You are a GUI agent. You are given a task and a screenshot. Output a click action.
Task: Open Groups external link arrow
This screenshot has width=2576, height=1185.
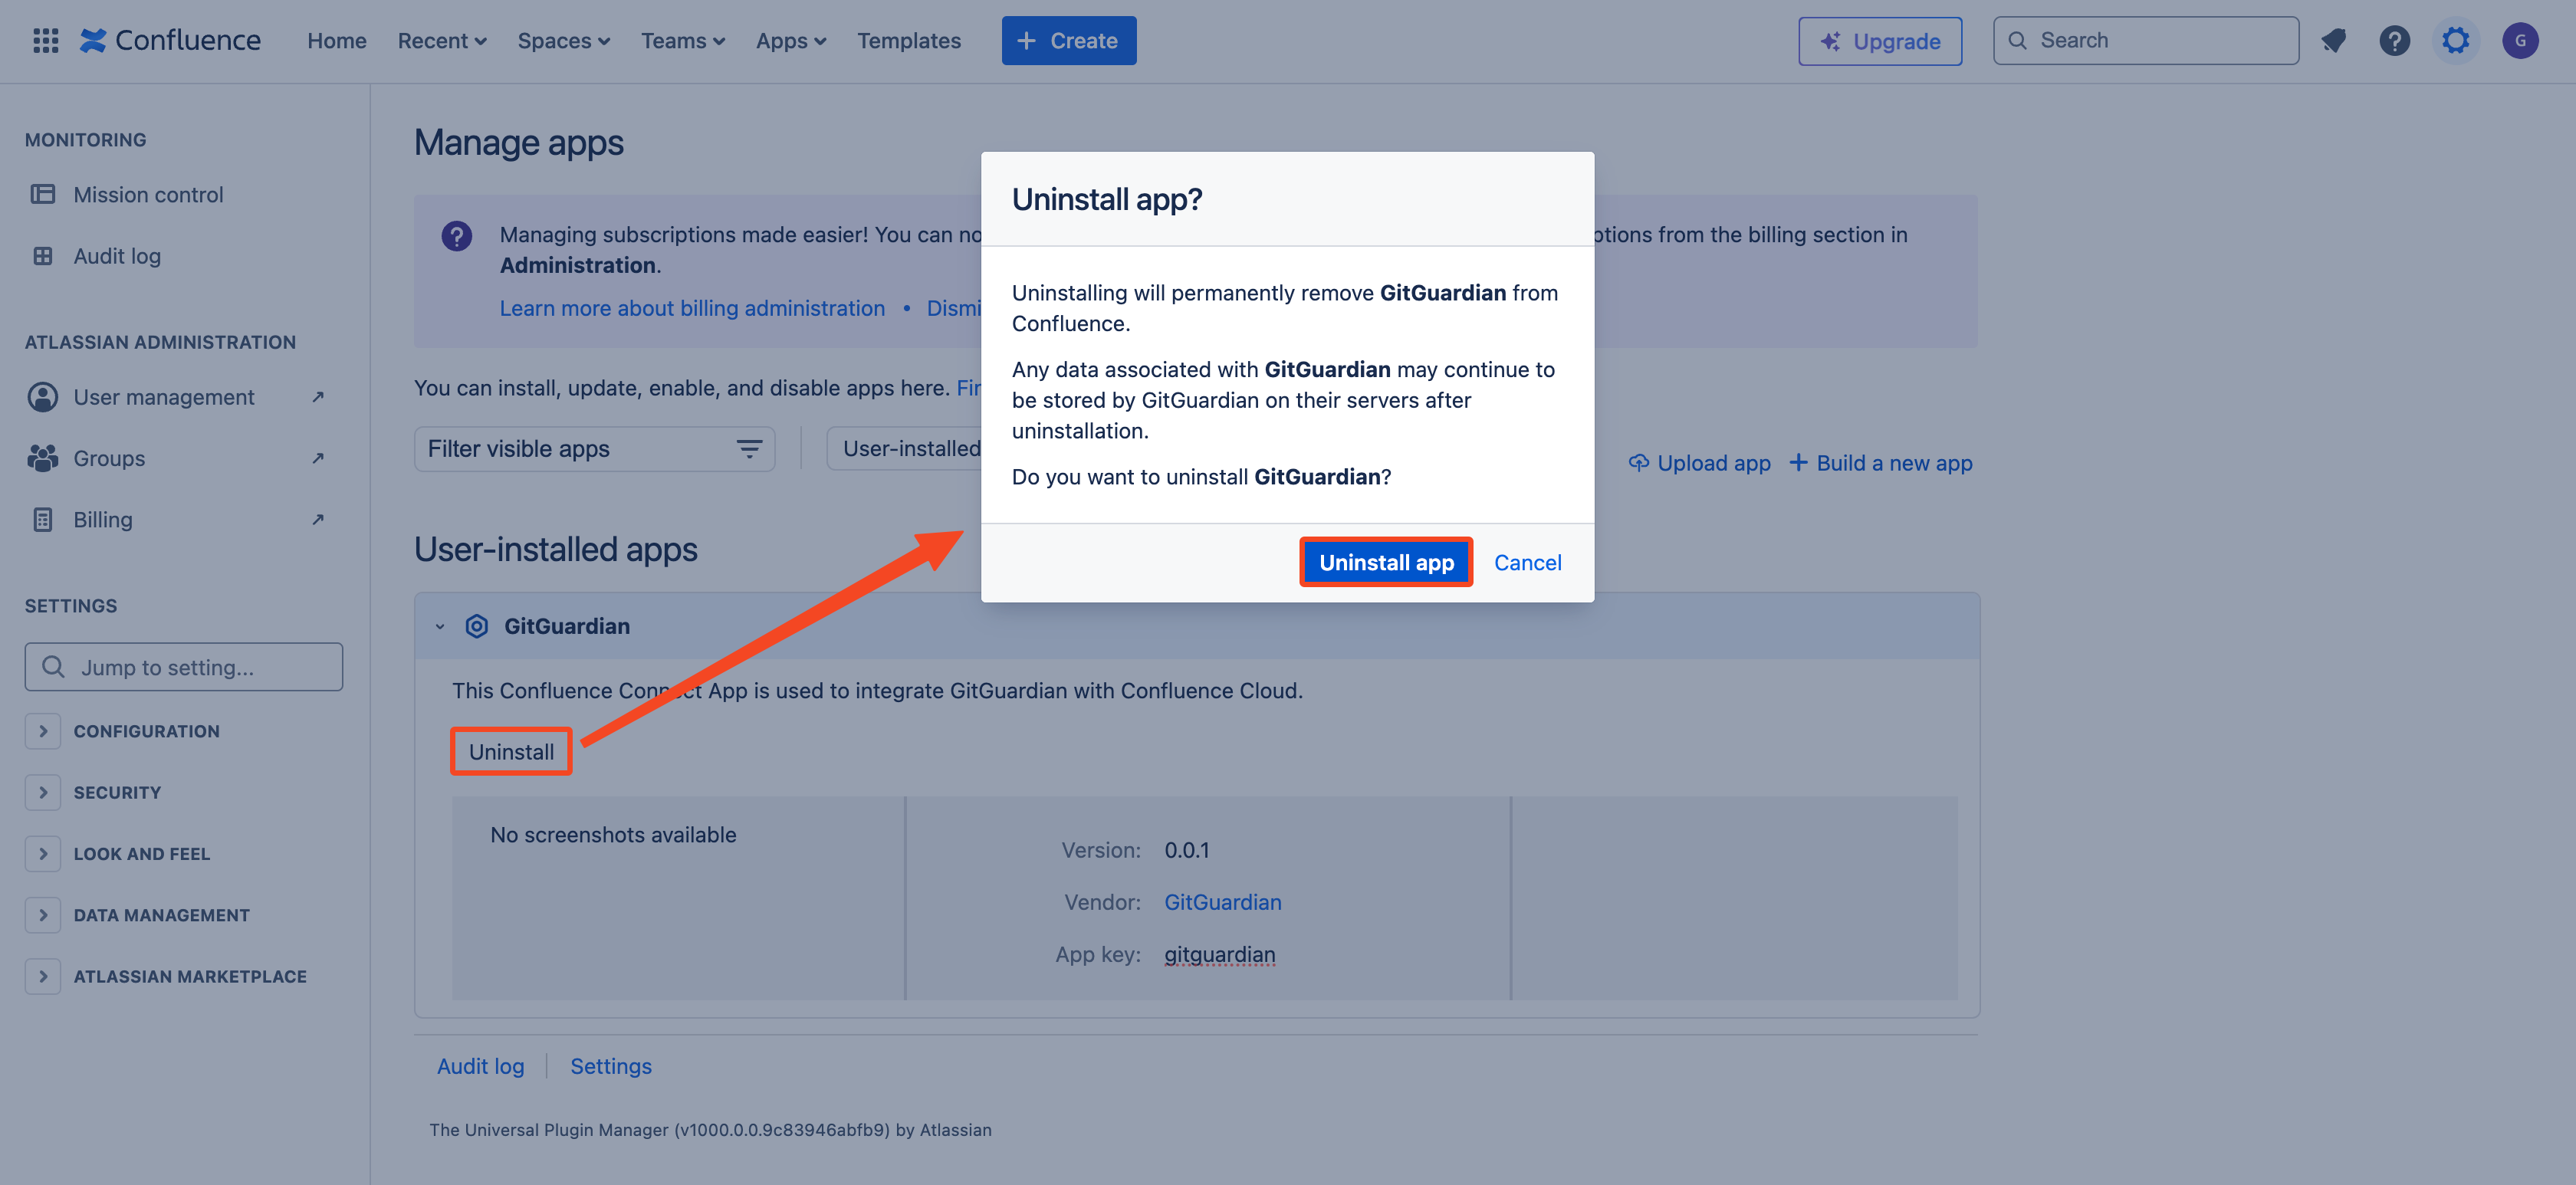coord(318,458)
